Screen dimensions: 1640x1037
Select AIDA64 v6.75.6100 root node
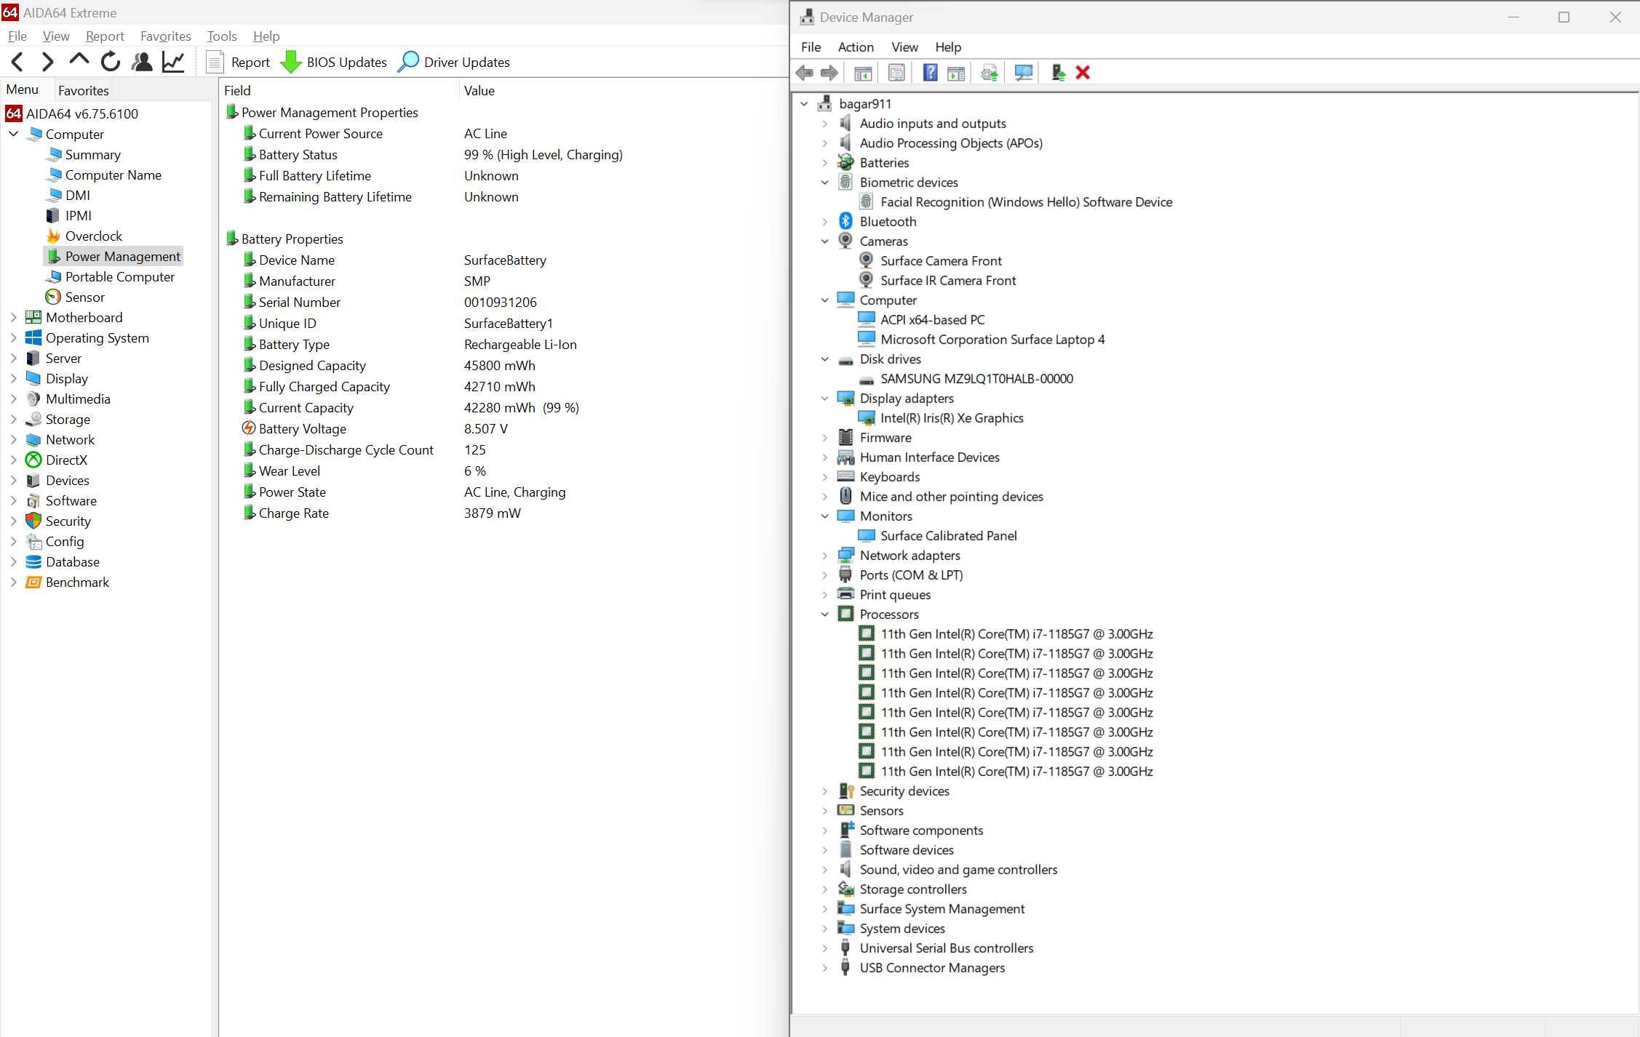[81, 113]
